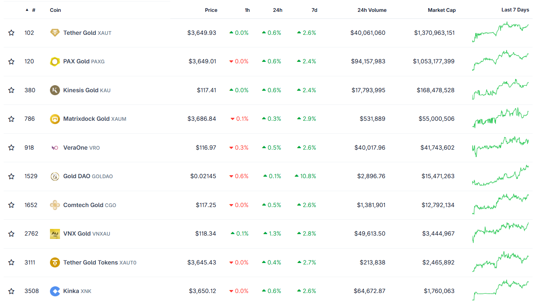Click the VNX Gold logo
This screenshot has height=303, width=550.
55,233
